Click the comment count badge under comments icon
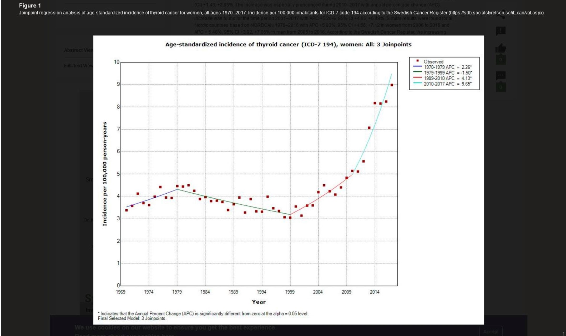 click(x=501, y=87)
